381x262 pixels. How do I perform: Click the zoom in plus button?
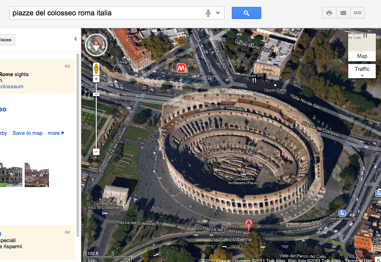[x=96, y=79]
